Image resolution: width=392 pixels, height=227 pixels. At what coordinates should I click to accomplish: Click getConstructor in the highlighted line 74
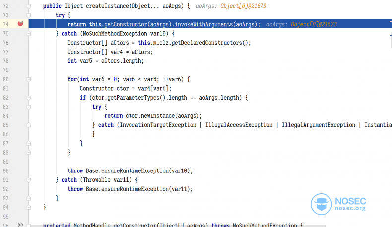(126, 24)
